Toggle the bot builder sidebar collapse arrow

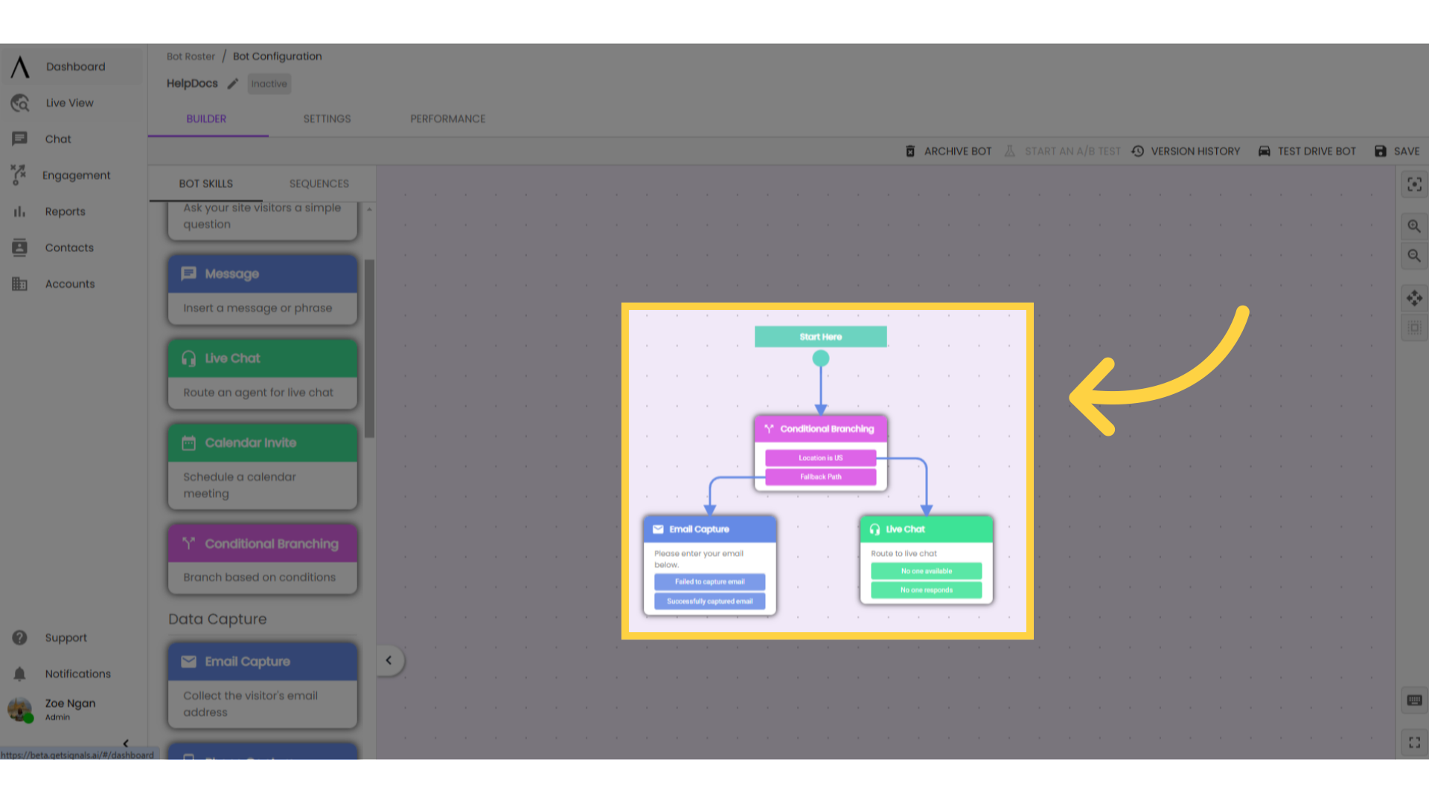[388, 660]
